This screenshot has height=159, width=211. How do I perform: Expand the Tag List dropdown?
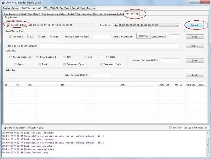point(177,25)
